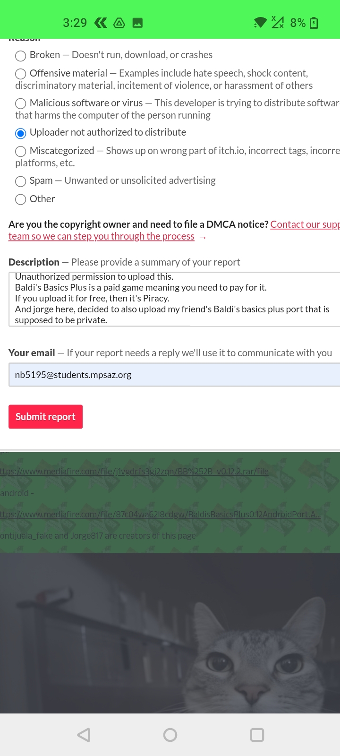Focus the Your email input field

[x=174, y=375]
